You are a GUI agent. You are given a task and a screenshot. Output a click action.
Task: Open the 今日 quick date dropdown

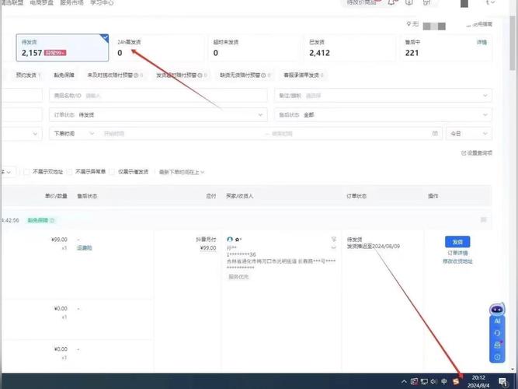[469, 133]
